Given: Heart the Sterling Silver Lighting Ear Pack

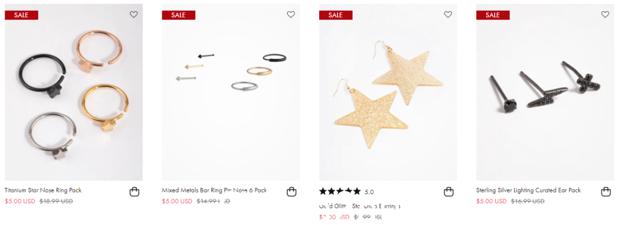Looking at the screenshot, I should pyautogui.click(x=605, y=14).
